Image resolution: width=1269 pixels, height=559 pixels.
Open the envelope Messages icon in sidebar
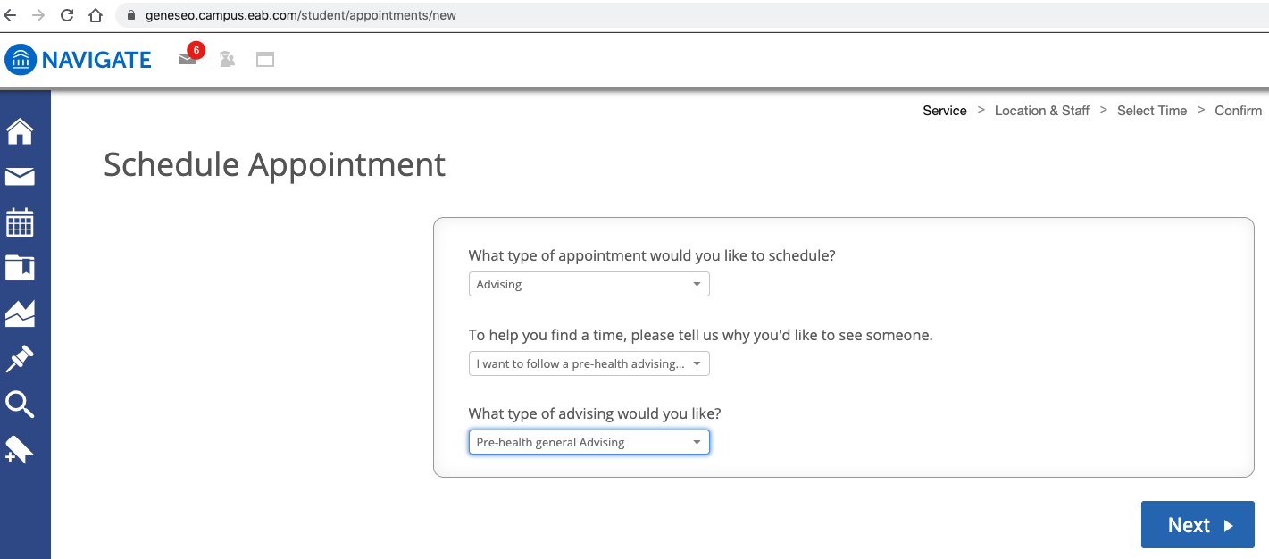click(20, 177)
